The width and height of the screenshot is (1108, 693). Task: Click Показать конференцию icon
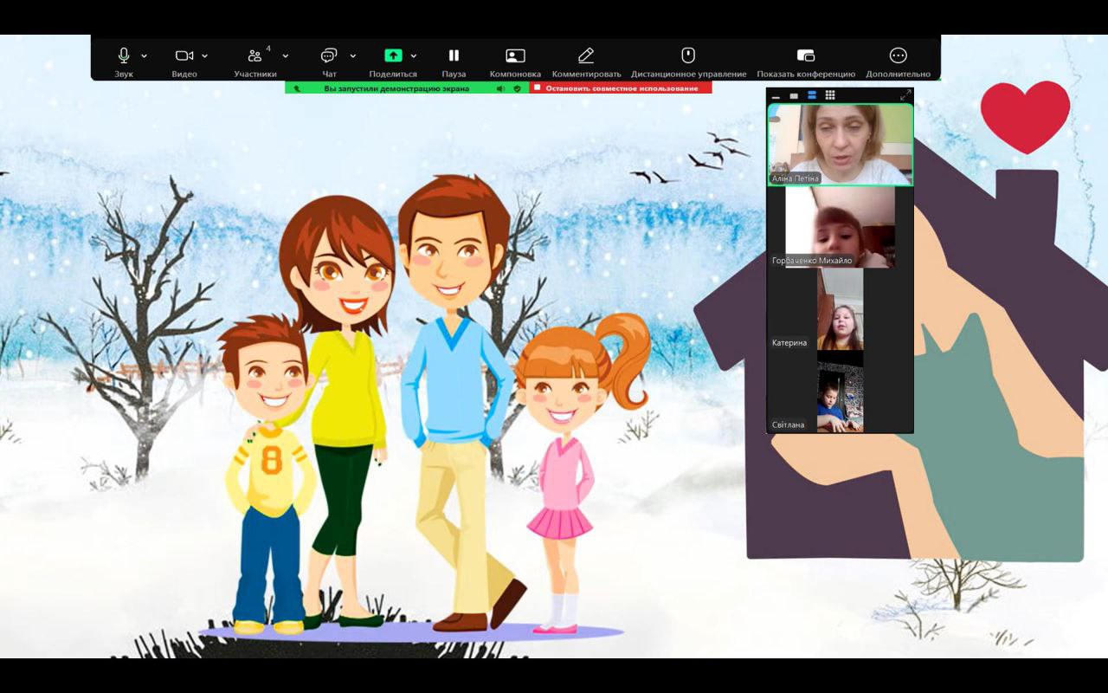point(805,56)
